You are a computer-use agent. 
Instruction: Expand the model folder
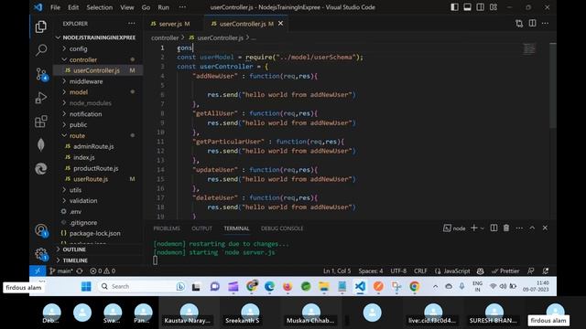pyautogui.click(x=98, y=91)
